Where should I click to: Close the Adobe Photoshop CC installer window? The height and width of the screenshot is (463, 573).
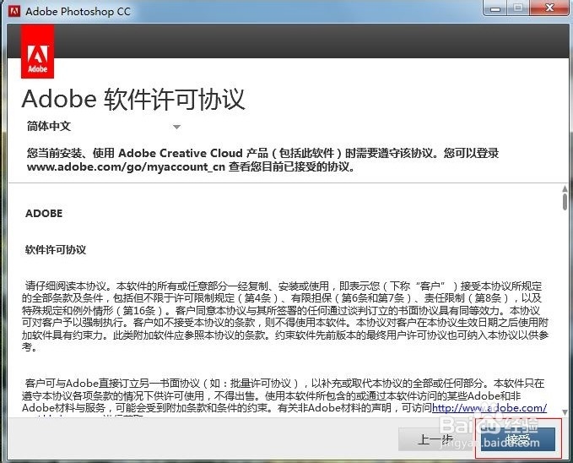pos(549,8)
